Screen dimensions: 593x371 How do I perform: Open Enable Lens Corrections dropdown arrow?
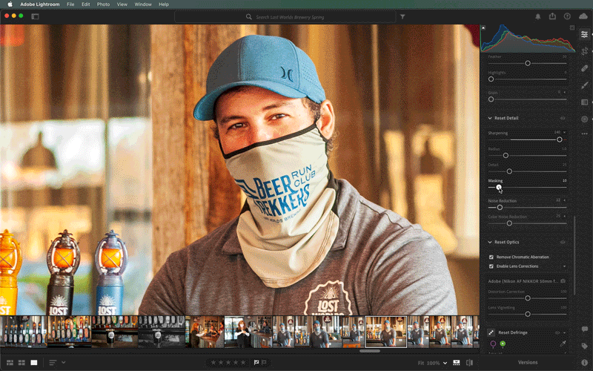[x=565, y=266]
